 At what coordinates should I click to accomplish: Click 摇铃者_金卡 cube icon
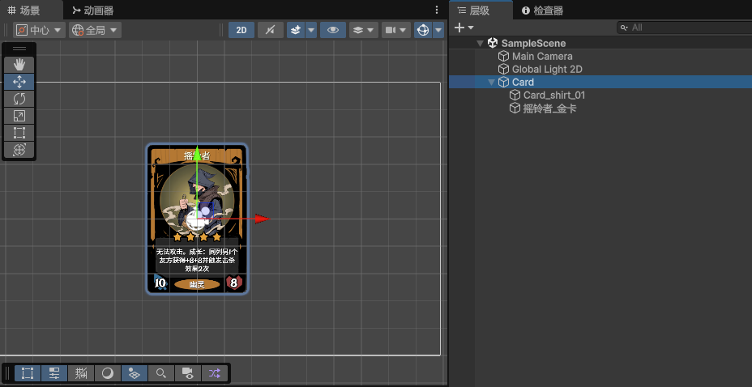point(515,108)
